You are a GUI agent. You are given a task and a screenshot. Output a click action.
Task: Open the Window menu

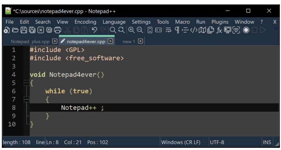pyautogui.click(x=245, y=22)
